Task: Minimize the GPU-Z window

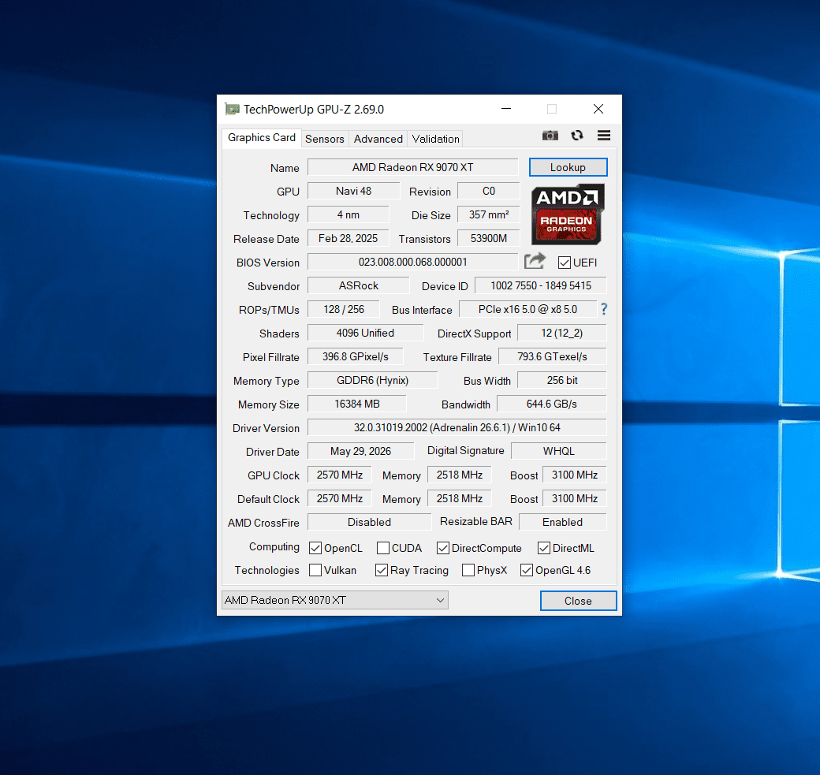Action: point(506,109)
